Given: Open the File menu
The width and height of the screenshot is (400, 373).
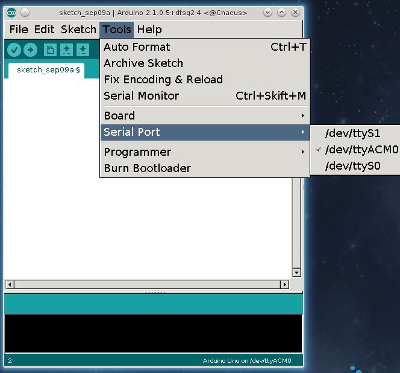Looking at the screenshot, I should tap(19, 30).
